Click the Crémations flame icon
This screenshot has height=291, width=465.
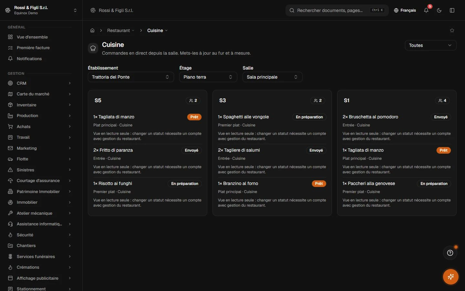tap(10, 267)
